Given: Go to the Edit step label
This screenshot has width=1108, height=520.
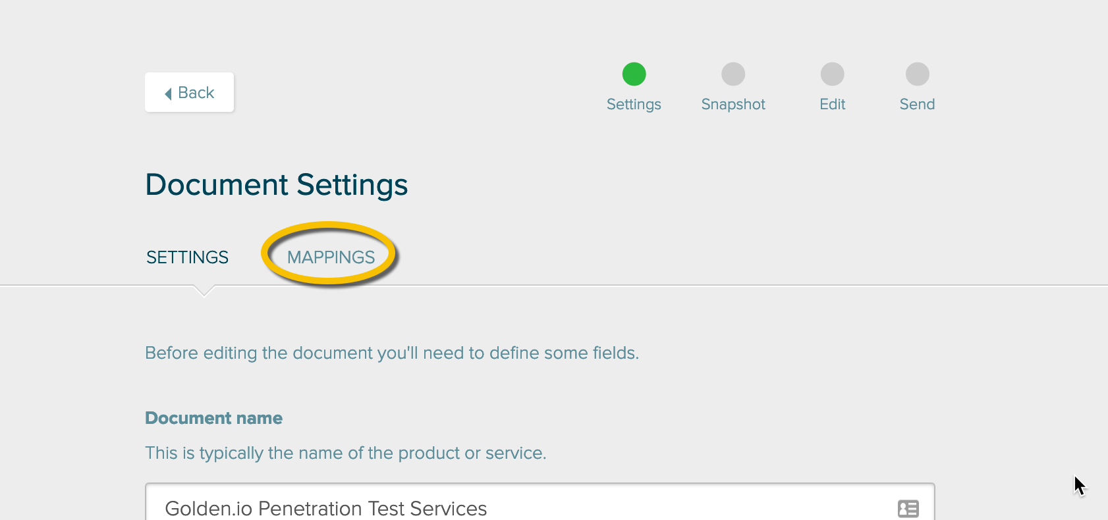Looking at the screenshot, I should tap(832, 104).
